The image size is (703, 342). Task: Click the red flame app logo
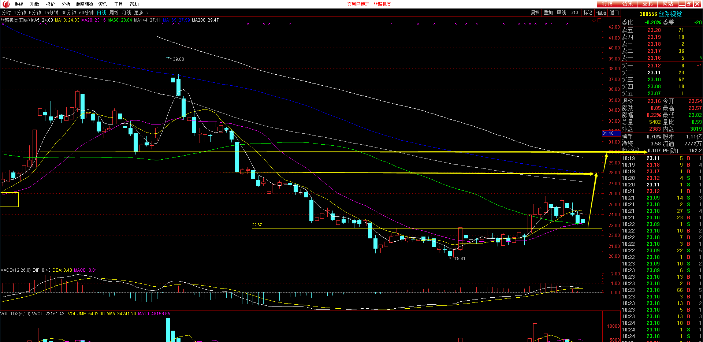tap(6, 4)
